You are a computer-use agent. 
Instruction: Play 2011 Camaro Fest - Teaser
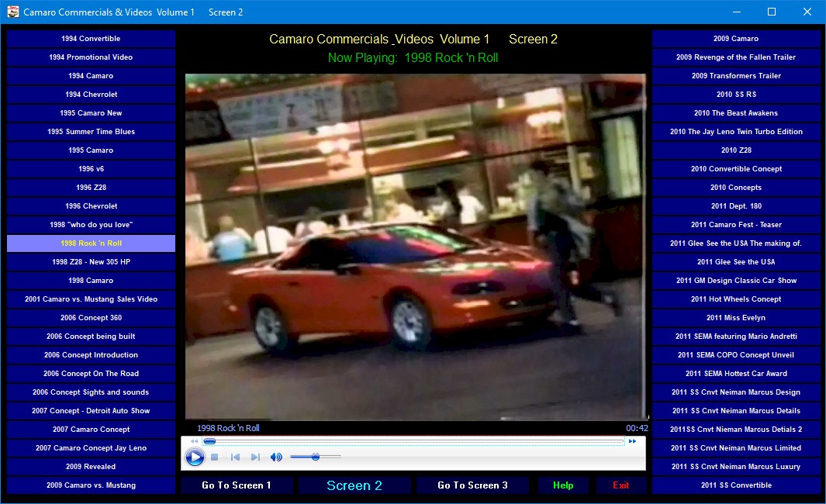pyautogui.click(x=736, y=224)
